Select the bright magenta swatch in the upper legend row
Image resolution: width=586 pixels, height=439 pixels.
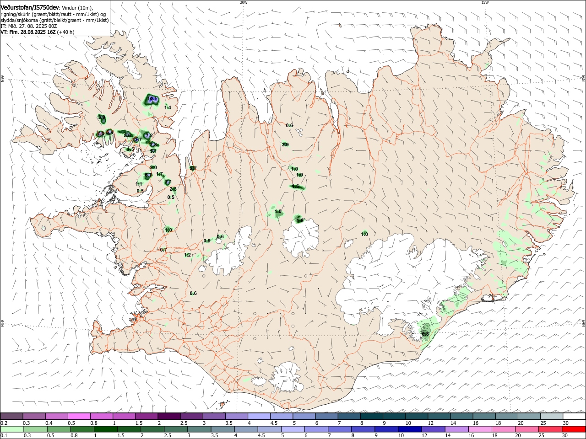79,416
